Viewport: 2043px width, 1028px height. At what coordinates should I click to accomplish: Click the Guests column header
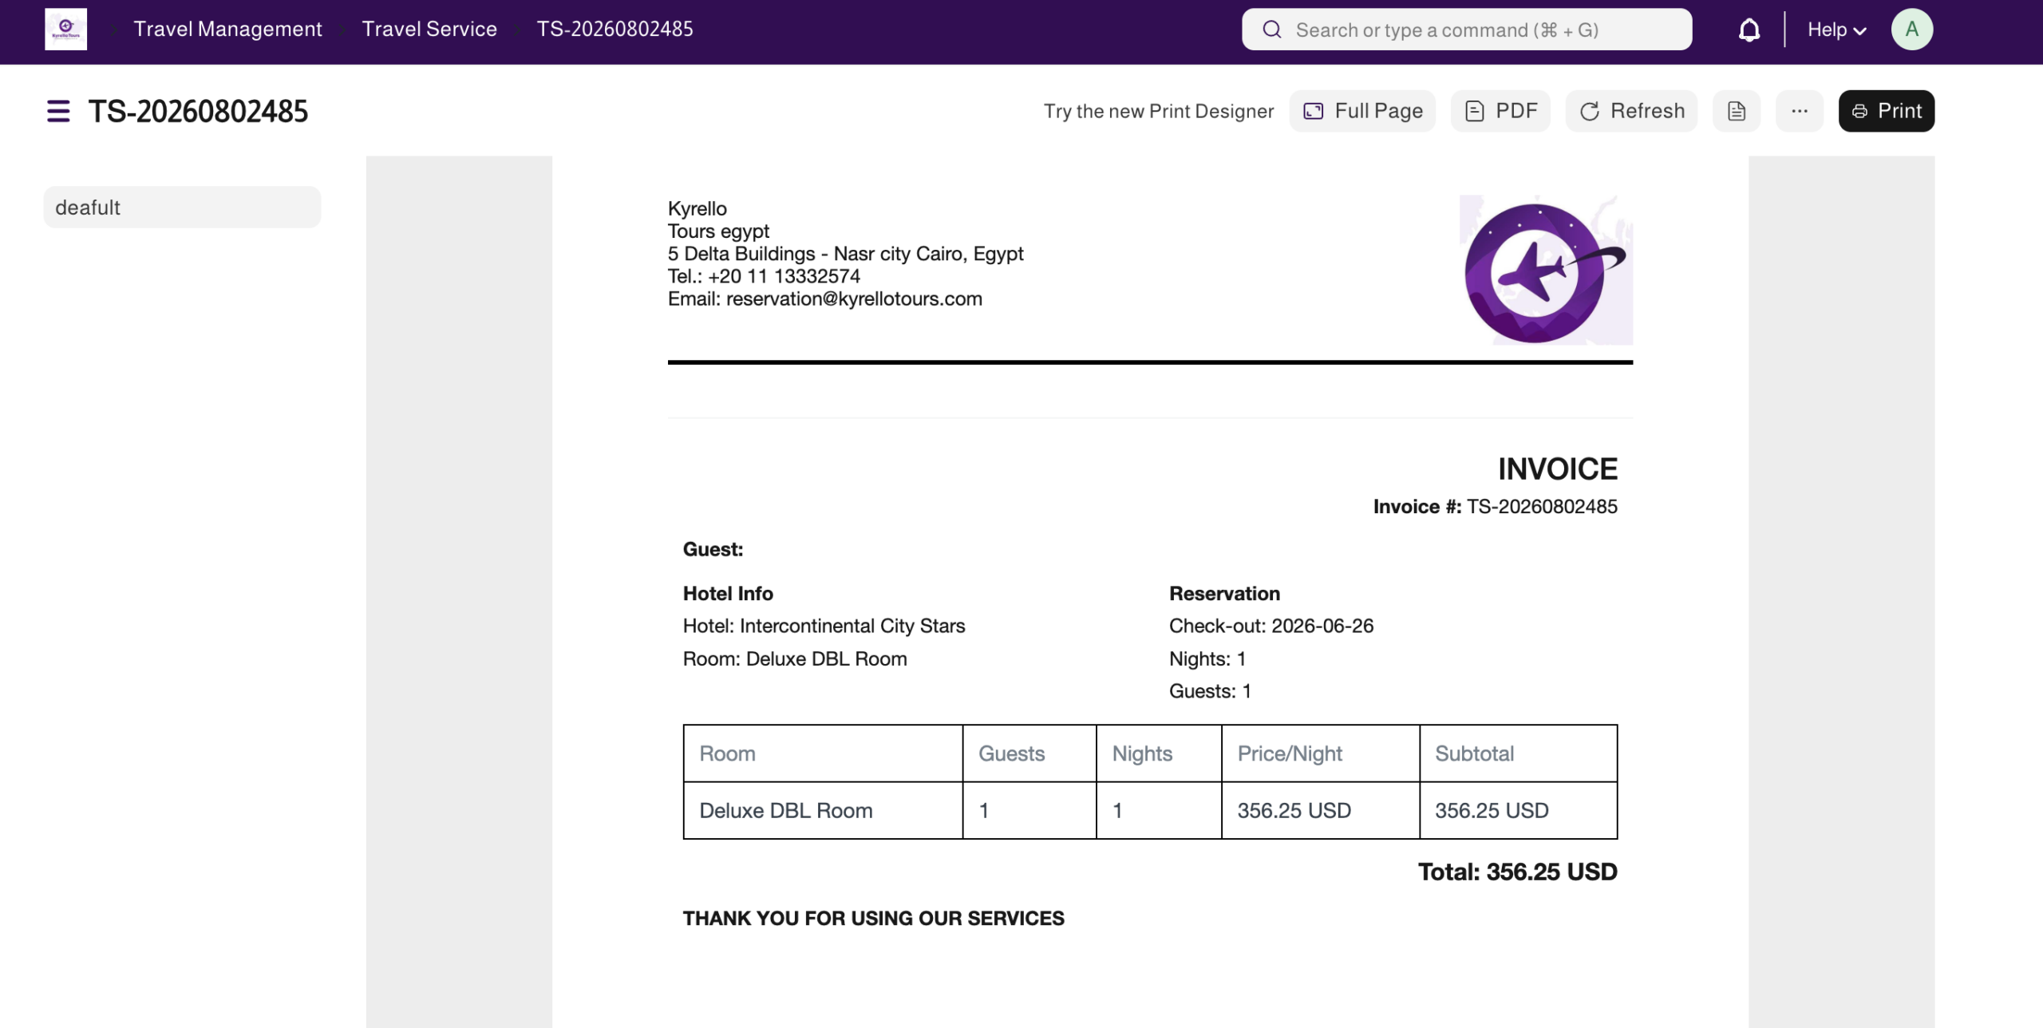tap(1029, 753)
